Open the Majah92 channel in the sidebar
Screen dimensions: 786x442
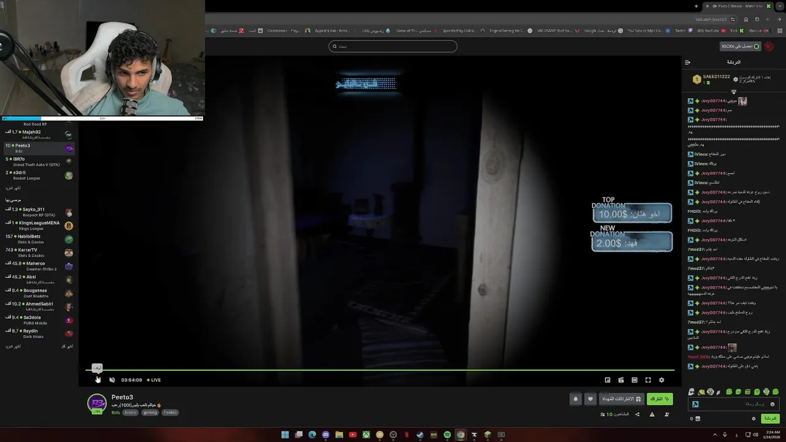click(39, 134)
